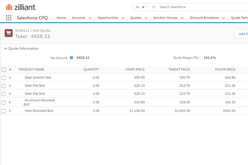
Task: Click the Net Amount help icon
Action: coord(71,58)
